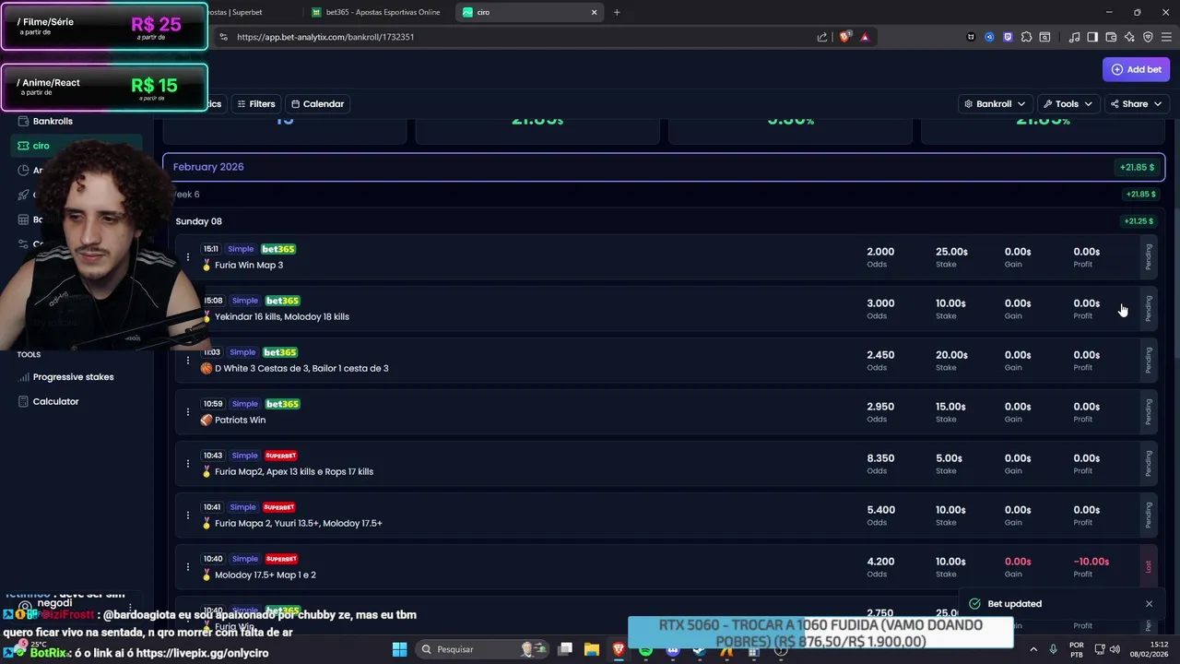Screen dimensions: 1180x664
Task: Open the Bankroll dropdown
Action: point(995,104)
